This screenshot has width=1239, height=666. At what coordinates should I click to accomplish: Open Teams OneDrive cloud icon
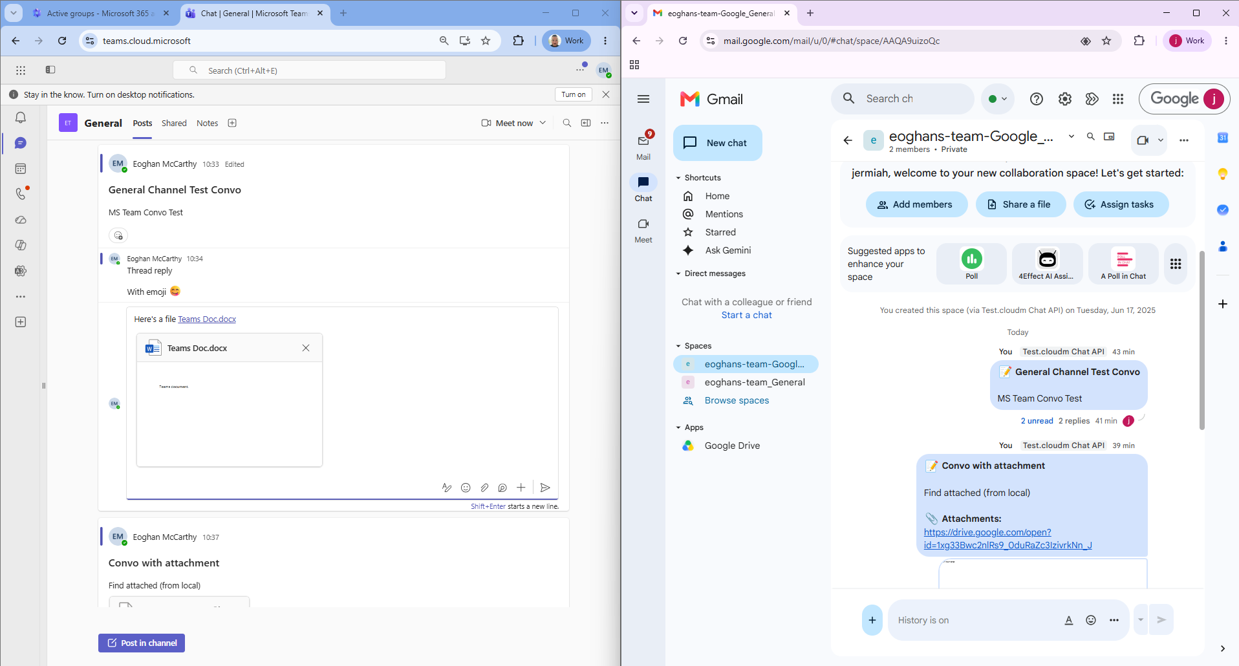point(21,220)
